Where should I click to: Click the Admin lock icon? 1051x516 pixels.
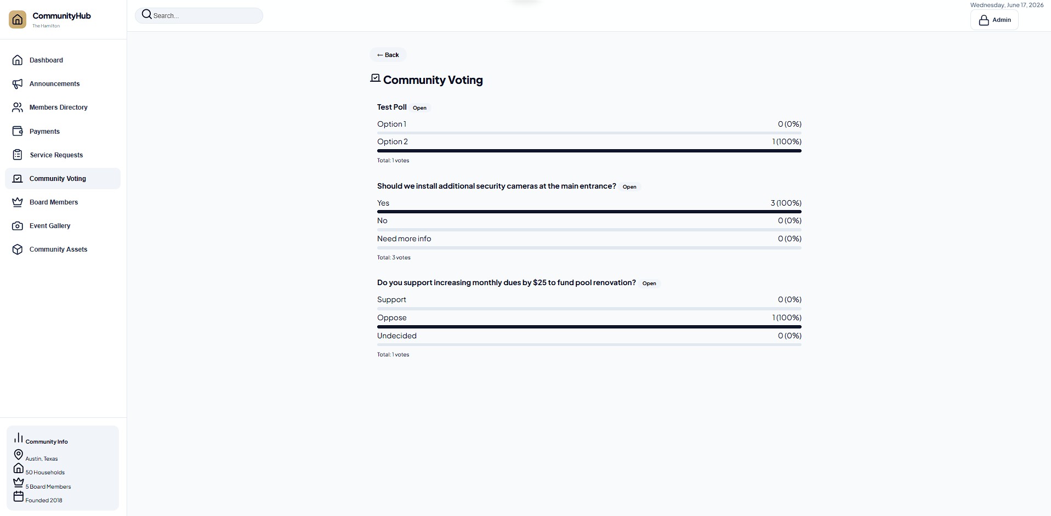984,20
